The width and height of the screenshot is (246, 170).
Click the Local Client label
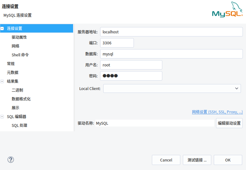[x=90, y=89]
